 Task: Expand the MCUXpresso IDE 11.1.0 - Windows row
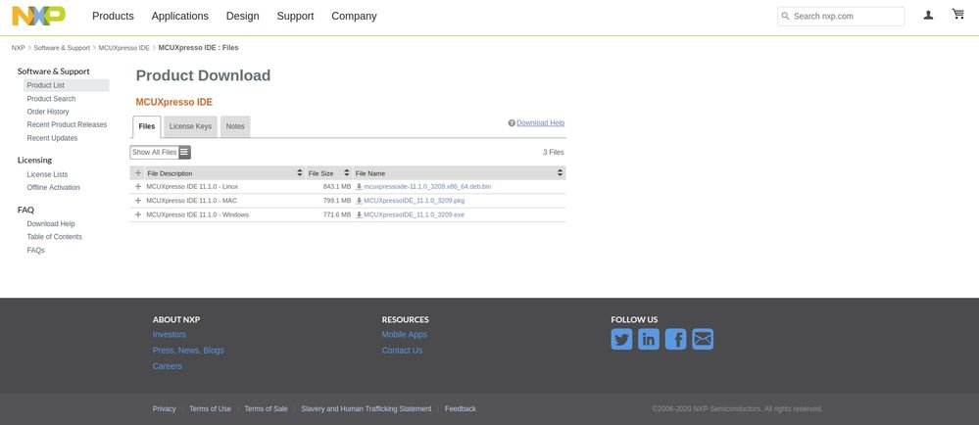pyautogui.click(x=138, y=214)
